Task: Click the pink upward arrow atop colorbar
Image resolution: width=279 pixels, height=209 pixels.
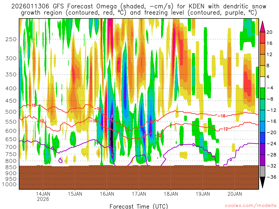Action: [262, 27]
